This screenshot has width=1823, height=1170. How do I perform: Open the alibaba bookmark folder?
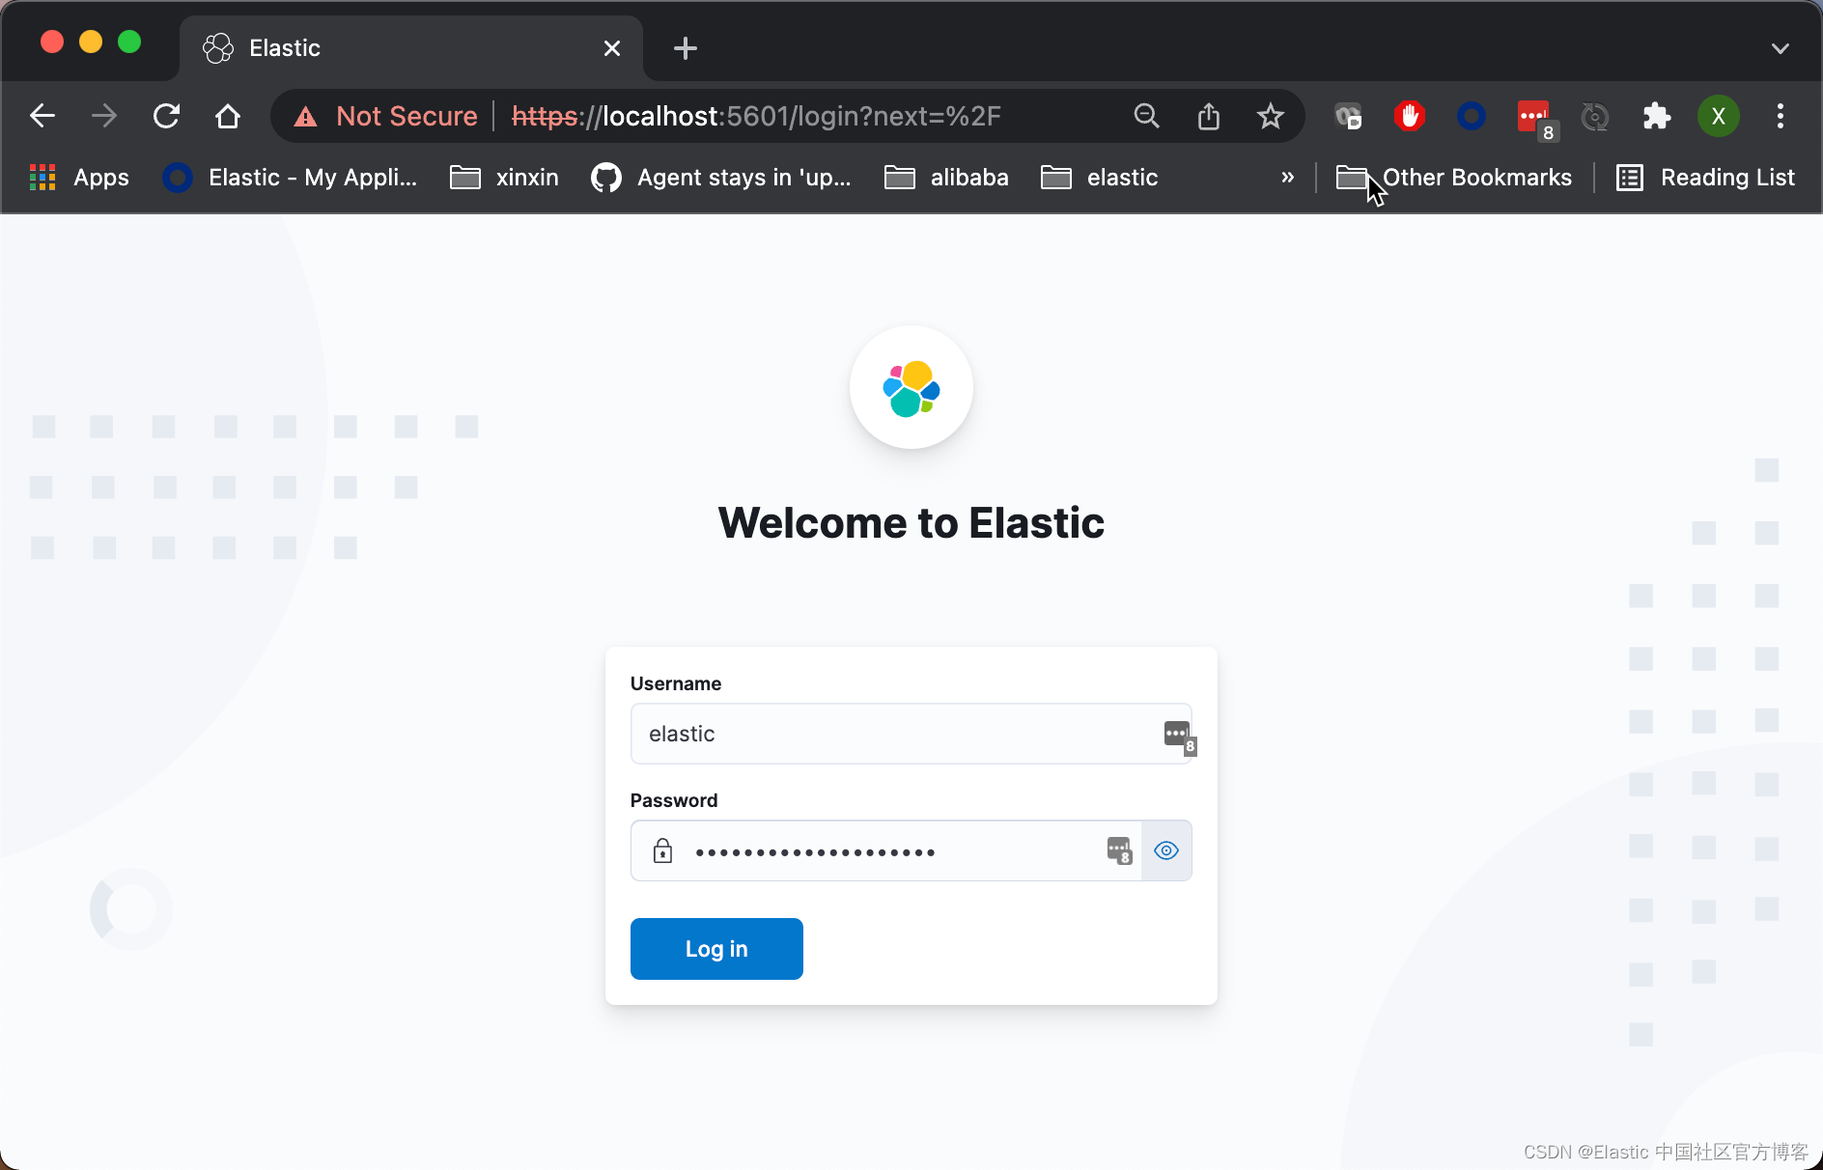click(946, 178)
